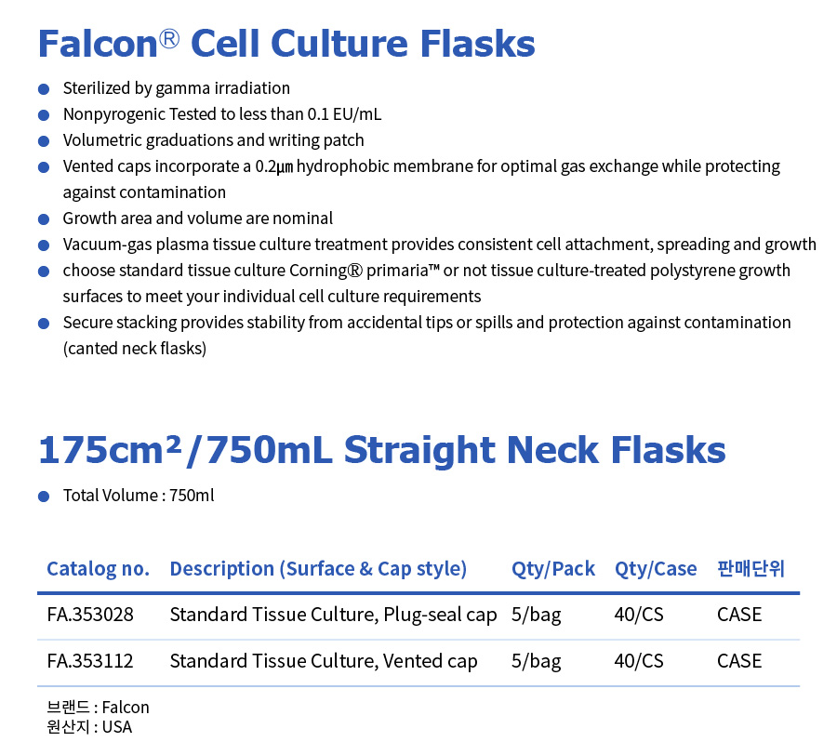The image size is (837, 755).
Task: Click the bullet before Vacuum-gas plasma line
Action: tap(44, 245)
